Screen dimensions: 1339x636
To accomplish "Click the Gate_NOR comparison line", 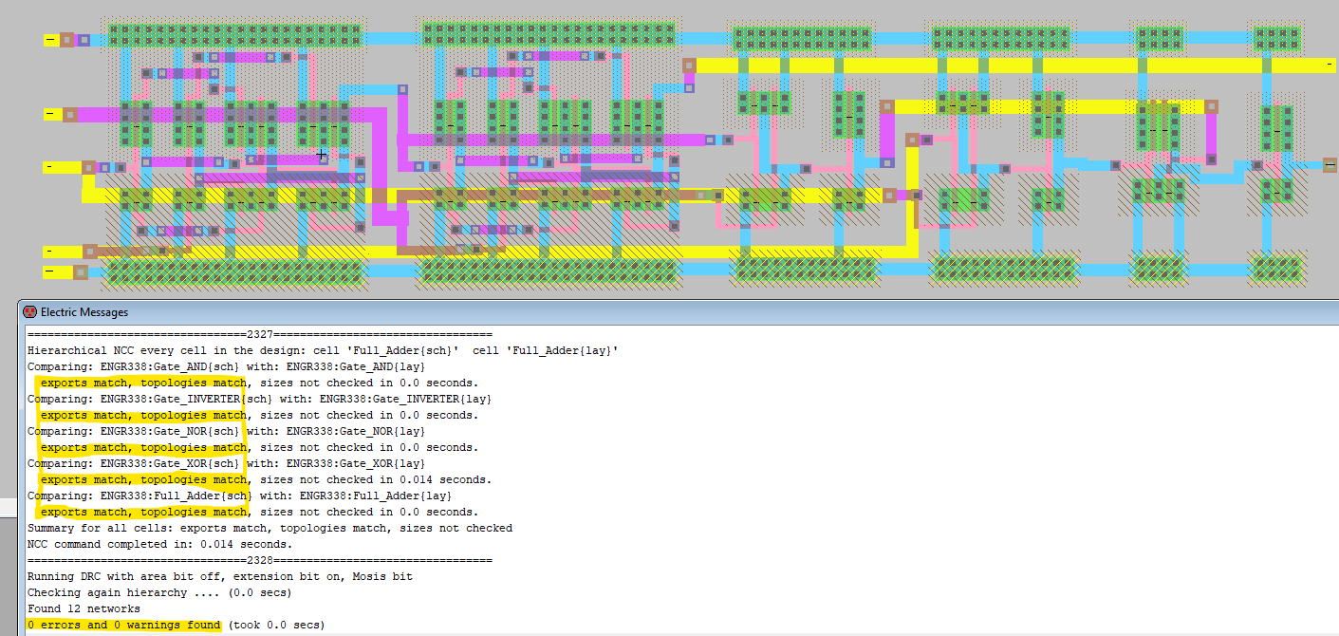I will coord(226,431).
